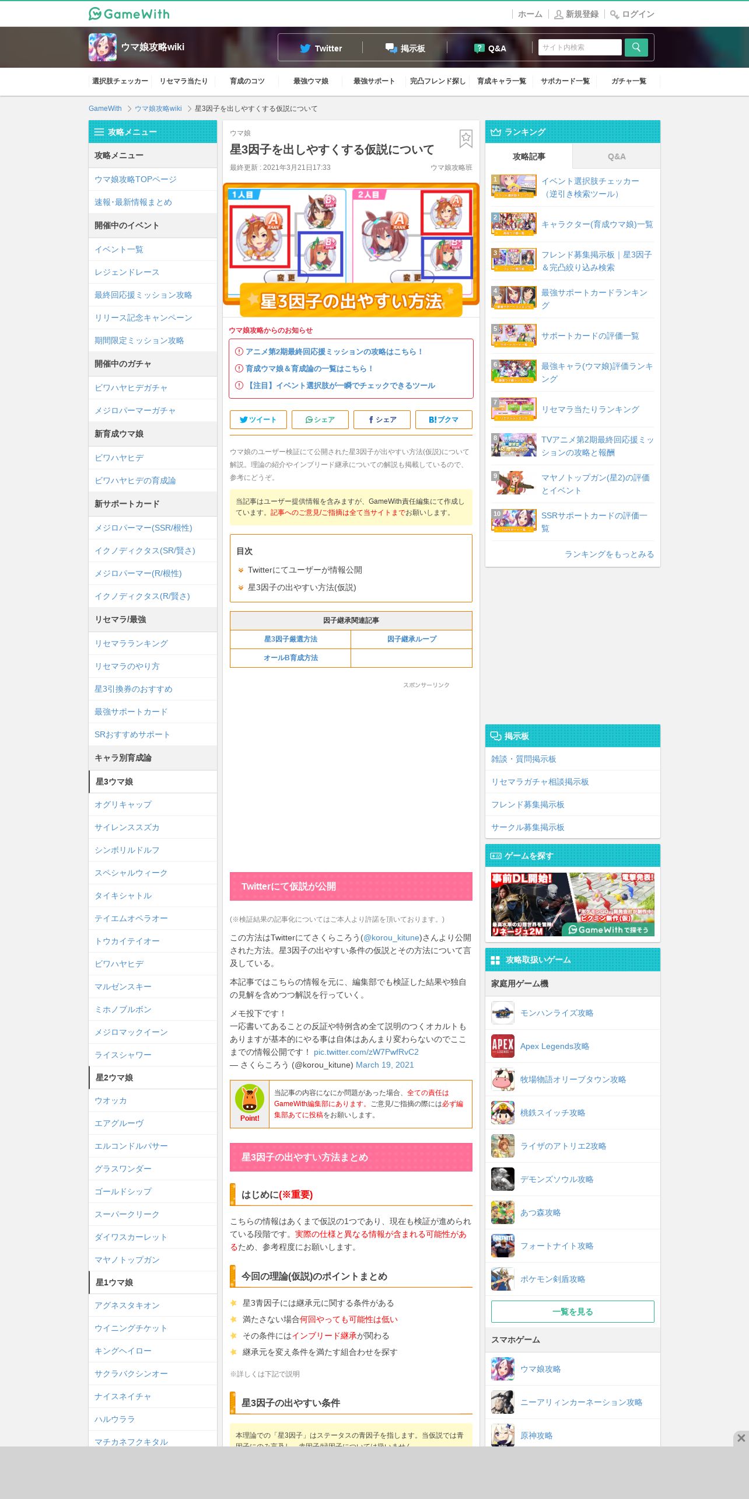Bookmark article with star ribbon icon
This screenshot has width=749, height=1499.
point(466,139)
